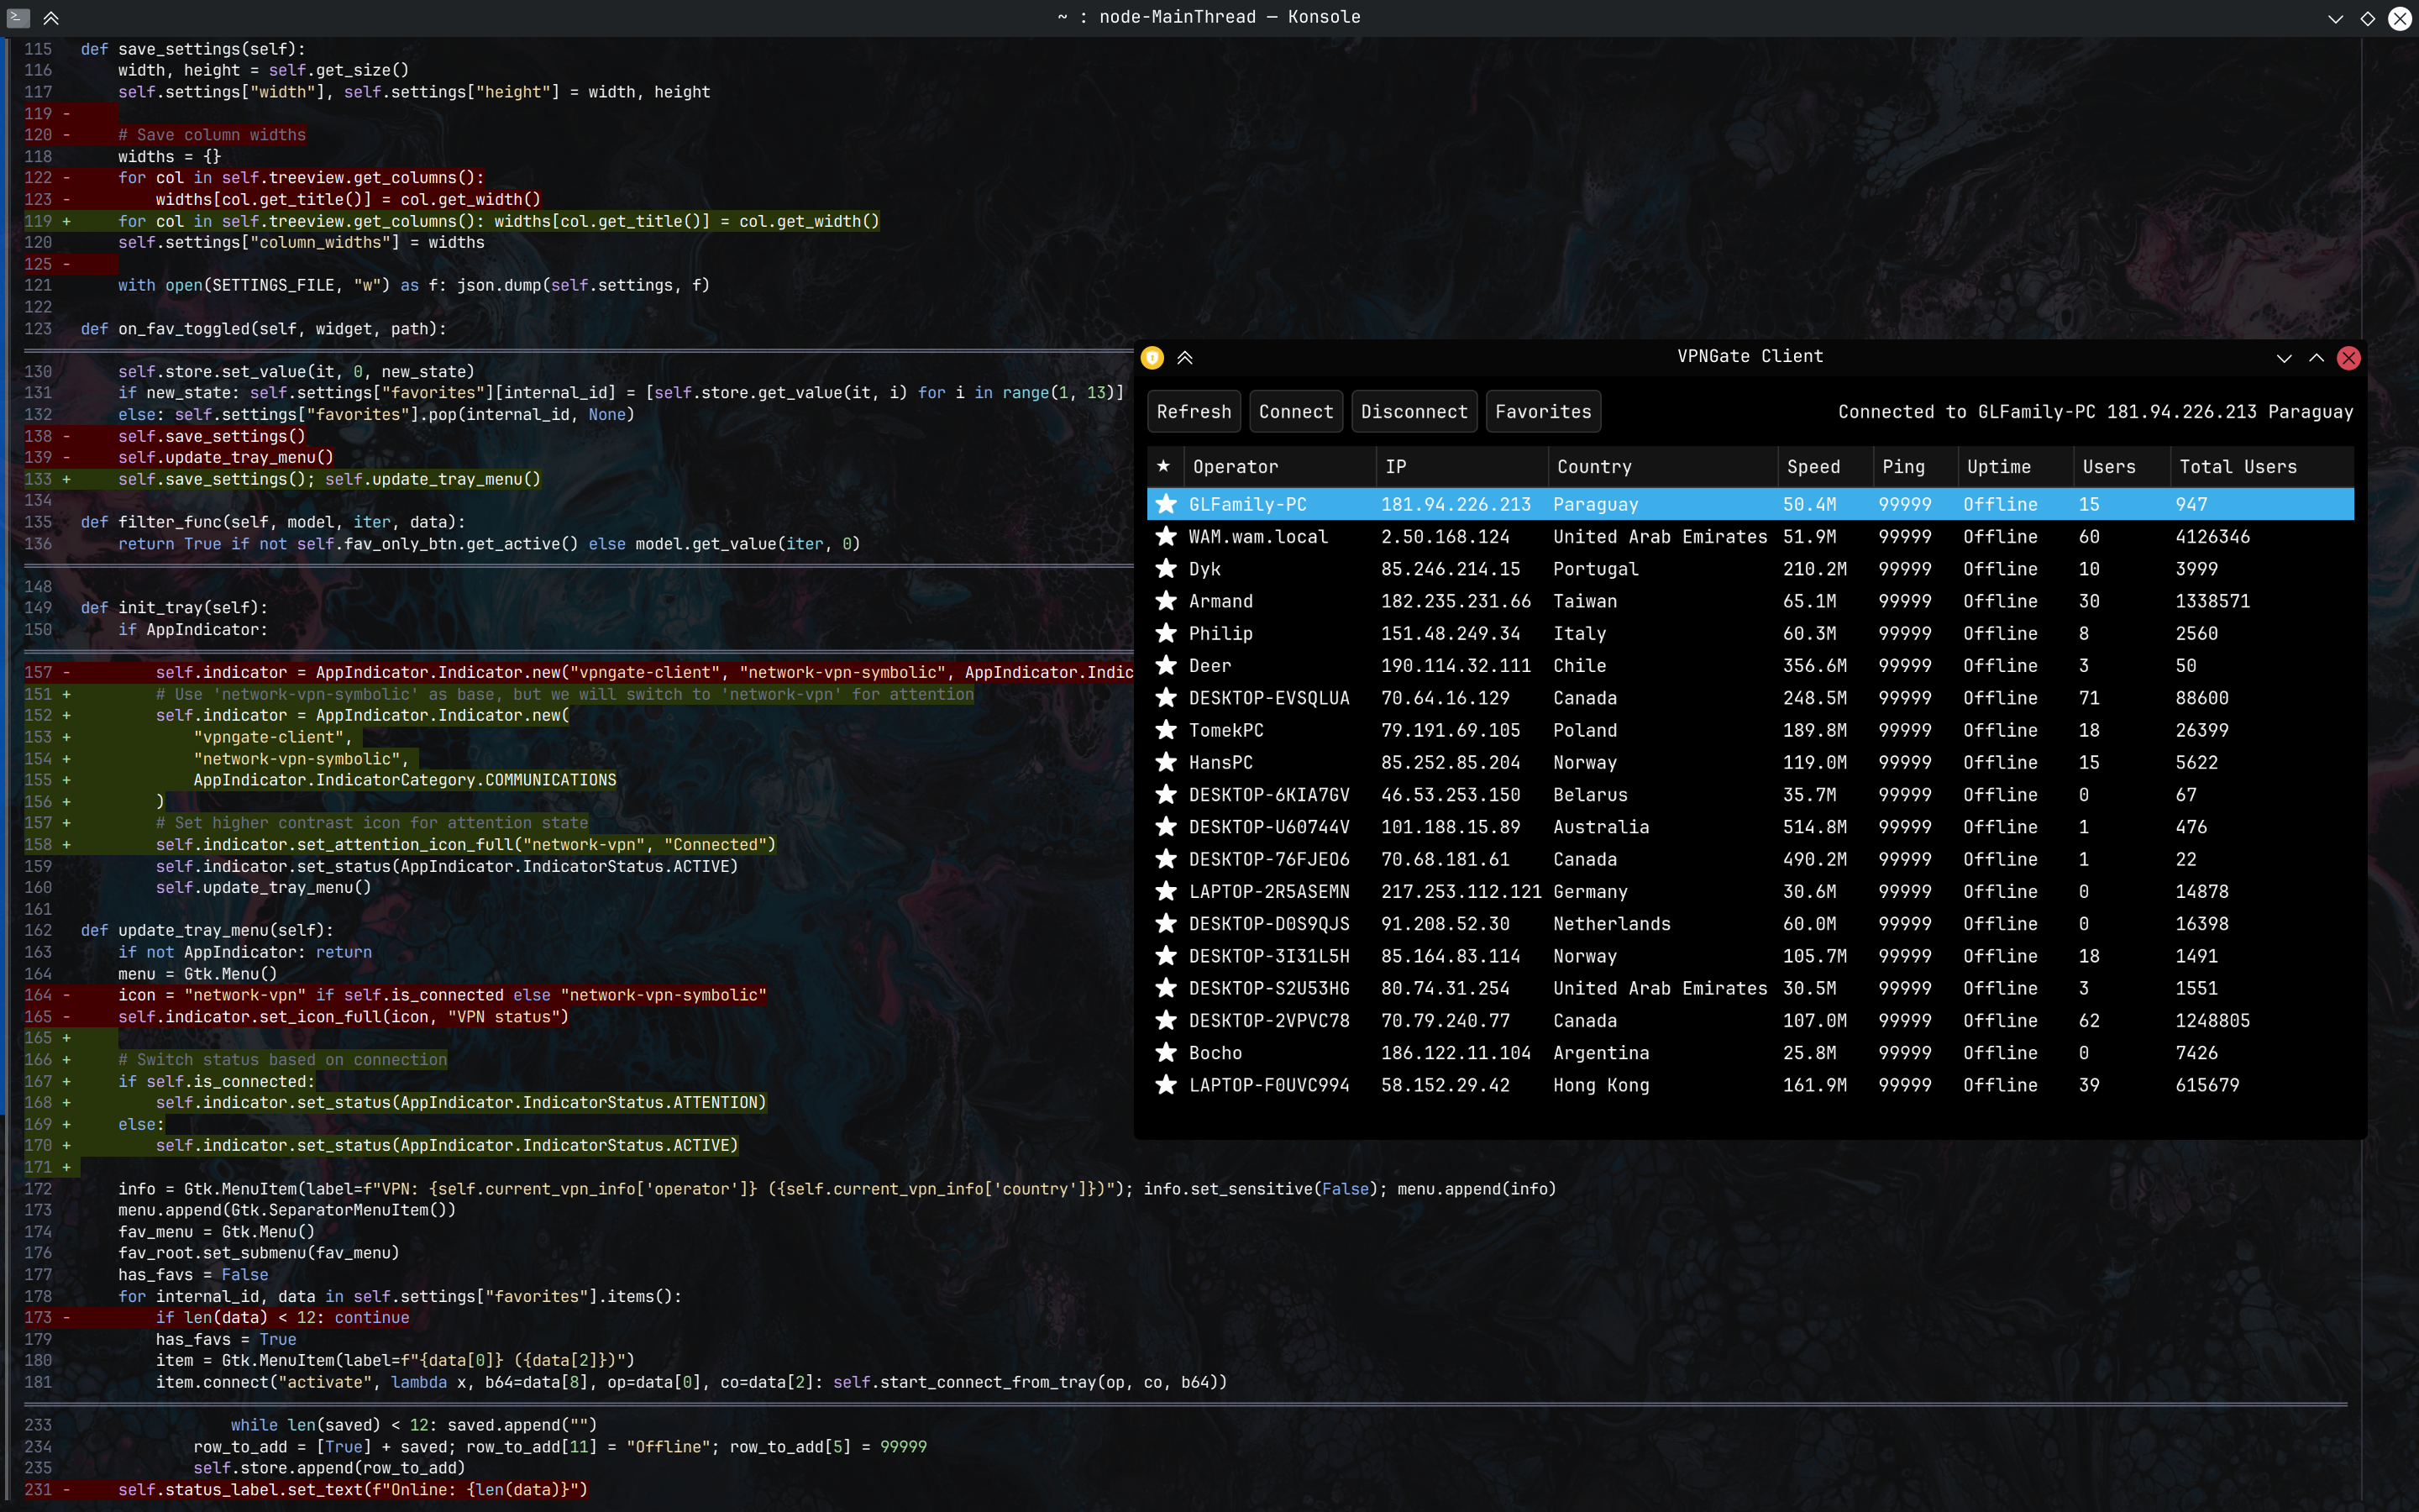Click the Refresh button
Screen dimensions: 2419x1512
click(x=1194, y=412)
